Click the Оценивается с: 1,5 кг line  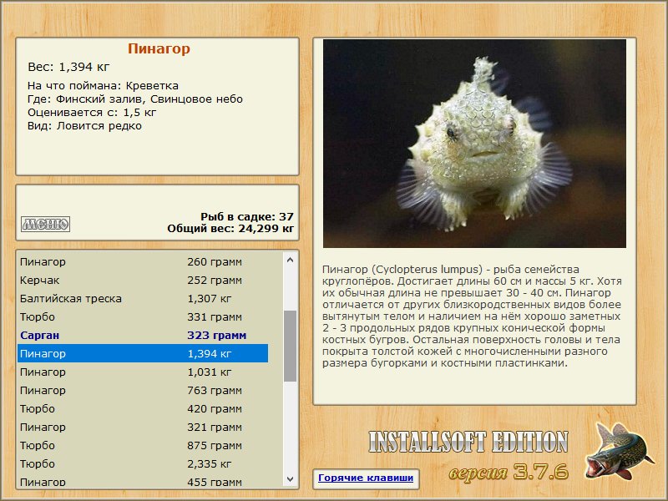pyautogui.click(x=92, y=113)
